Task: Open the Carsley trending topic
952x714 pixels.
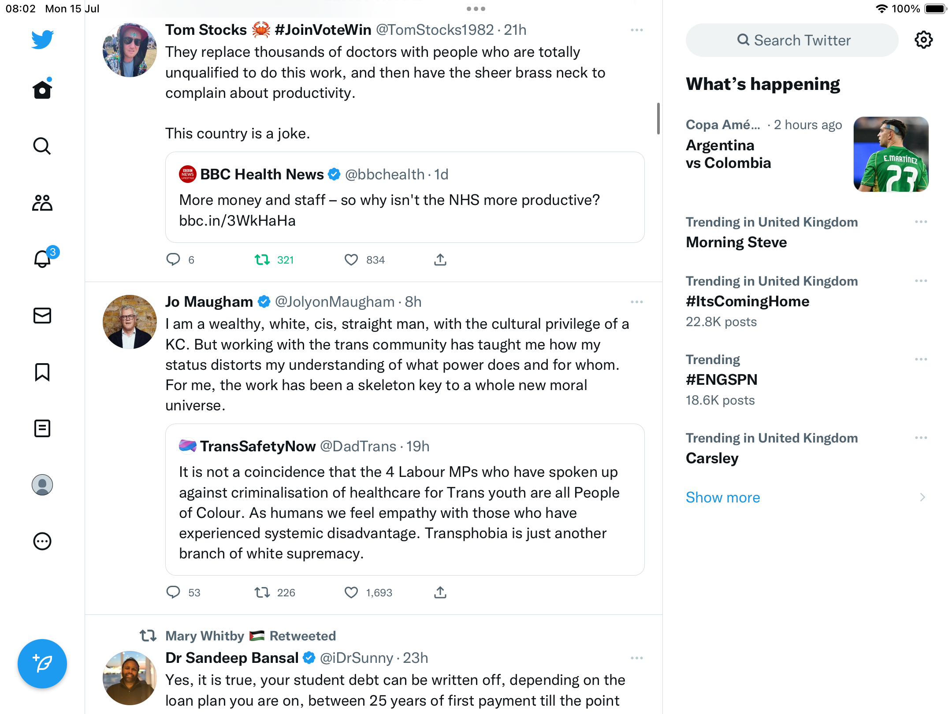Action: point(712,458)
